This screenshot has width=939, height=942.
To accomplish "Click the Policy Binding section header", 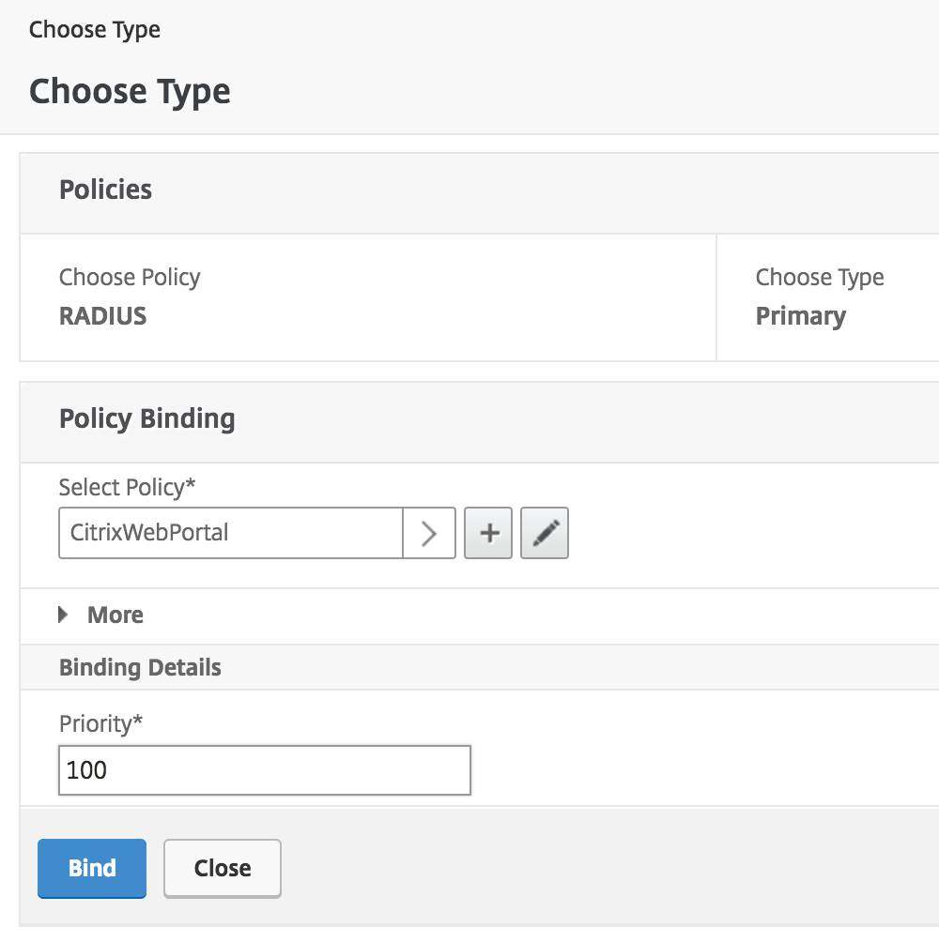I will point(146,418).
